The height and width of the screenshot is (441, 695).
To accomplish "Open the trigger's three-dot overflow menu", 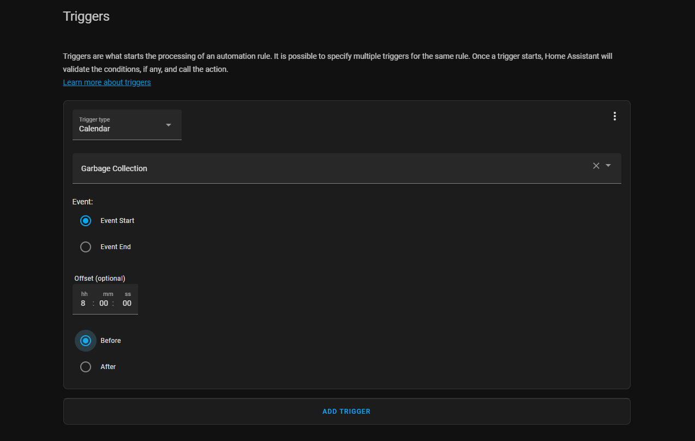I will (615, 116).
